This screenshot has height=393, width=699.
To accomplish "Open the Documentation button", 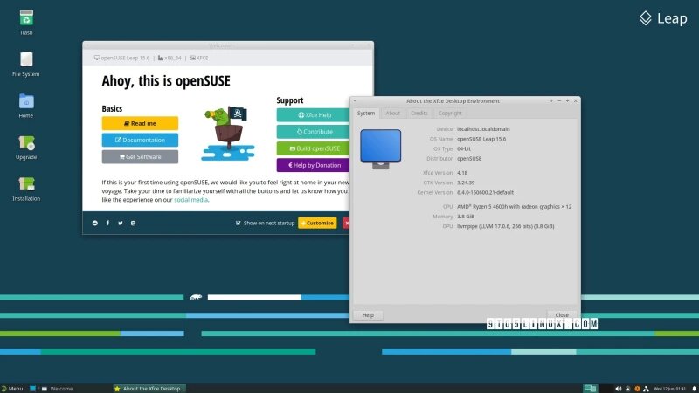I will (140, 140).
